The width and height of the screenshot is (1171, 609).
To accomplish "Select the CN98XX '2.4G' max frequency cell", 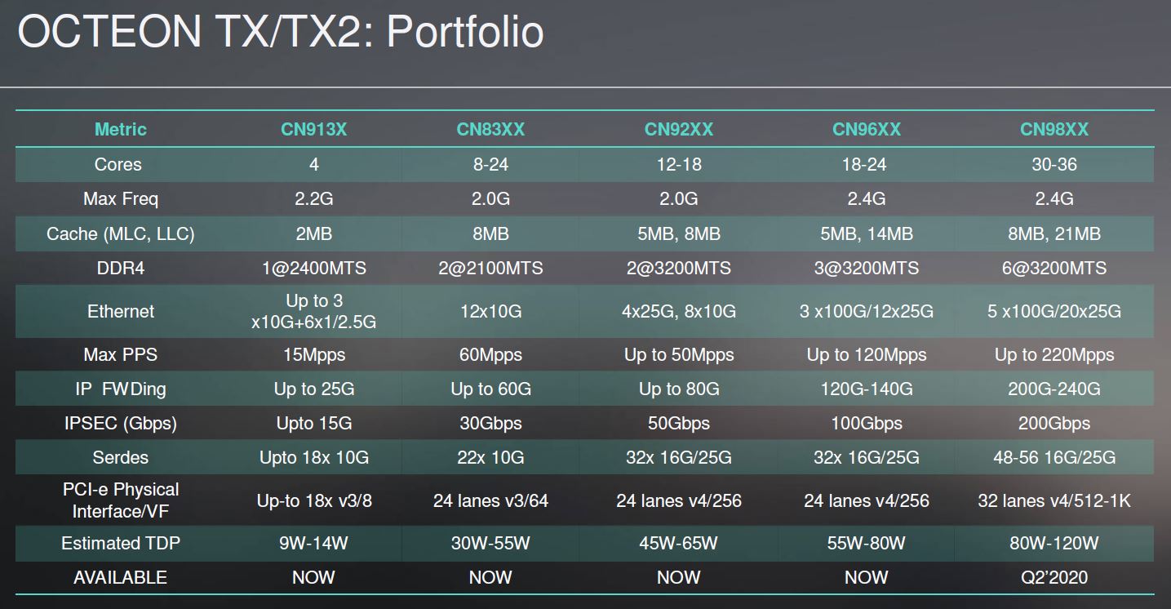I will click(1054, 198).
